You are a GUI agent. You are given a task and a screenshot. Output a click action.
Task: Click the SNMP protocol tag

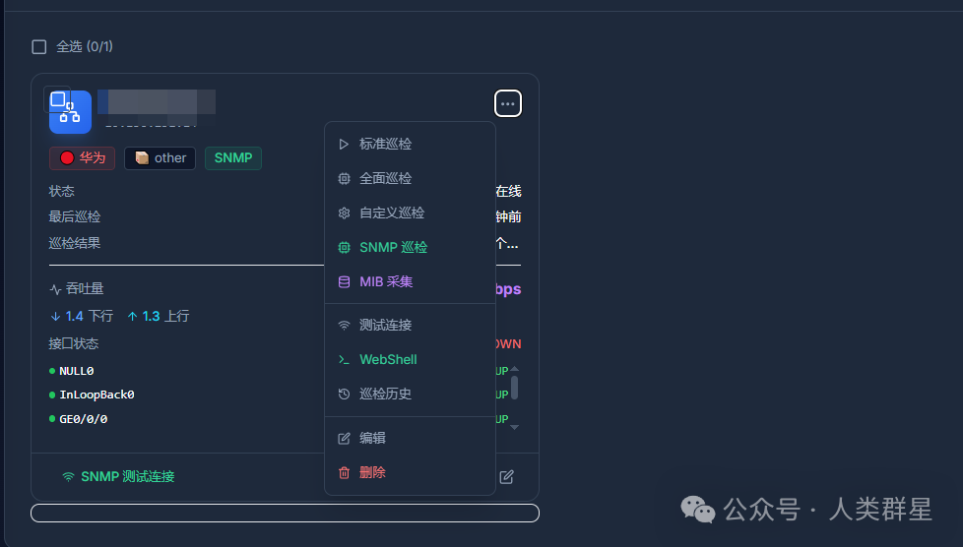(233, 157)
